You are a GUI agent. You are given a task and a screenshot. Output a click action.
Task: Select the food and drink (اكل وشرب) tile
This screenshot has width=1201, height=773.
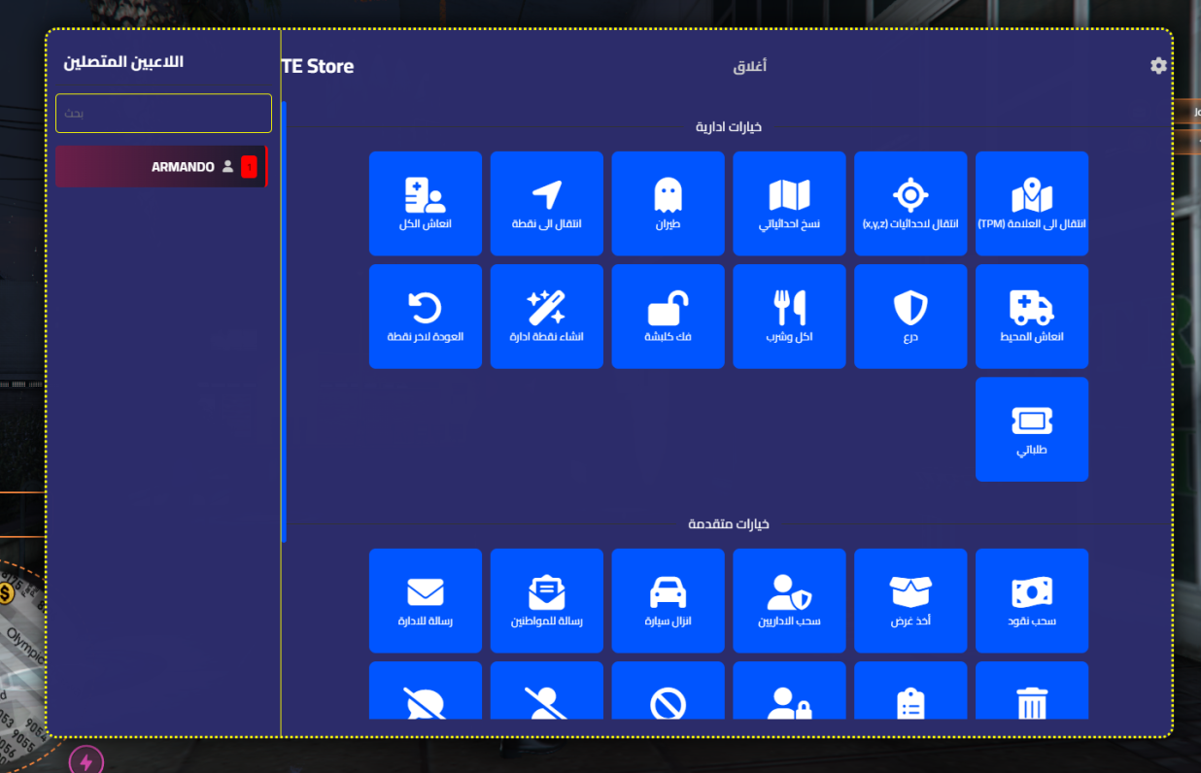[x=789, y=317]
